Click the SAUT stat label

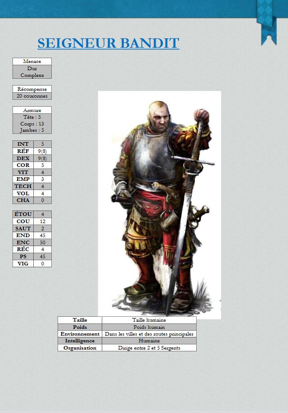23,229
